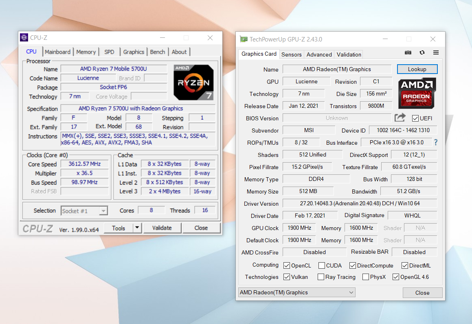Click the Cores value 8
The height and width of the screenshot is (324, 472).
(151, 210)
